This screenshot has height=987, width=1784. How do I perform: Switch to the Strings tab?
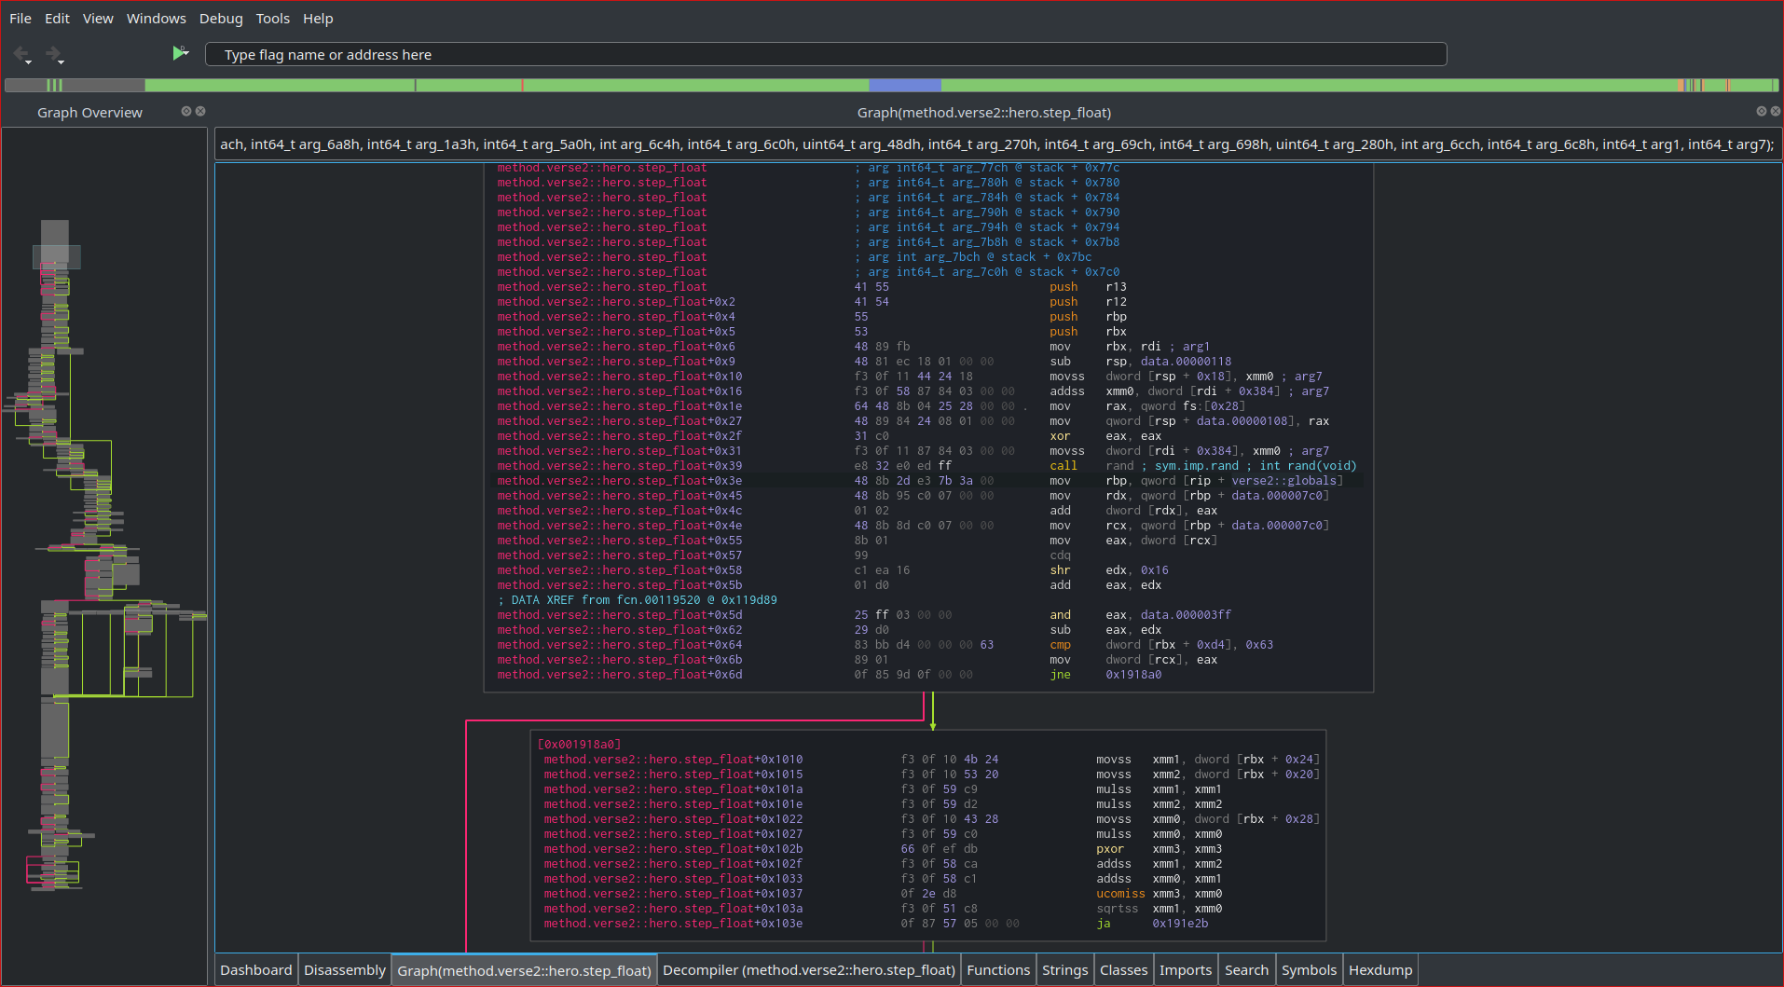pos(1065,970)
